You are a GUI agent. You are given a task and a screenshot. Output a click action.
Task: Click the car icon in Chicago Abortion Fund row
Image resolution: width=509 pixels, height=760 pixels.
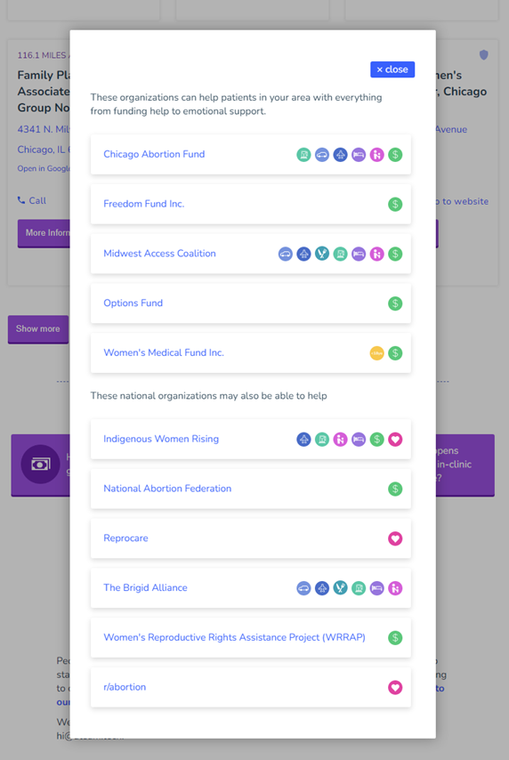(322, 155)
